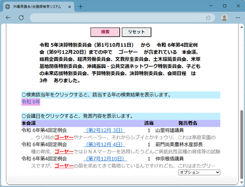Click the scrollbar down arrow
This screenshot has width=245, height=187.
pyautogui.click(x=242, y=182)
